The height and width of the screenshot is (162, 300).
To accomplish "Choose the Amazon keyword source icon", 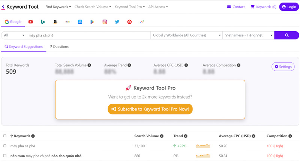I will 55,22.
